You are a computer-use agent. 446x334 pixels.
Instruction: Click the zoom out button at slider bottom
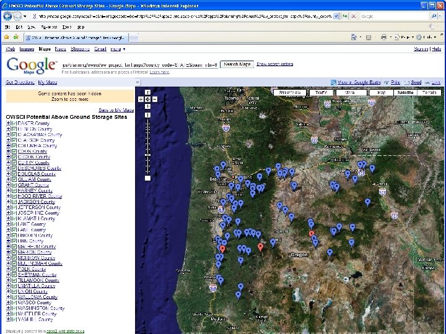coord(147,178)
